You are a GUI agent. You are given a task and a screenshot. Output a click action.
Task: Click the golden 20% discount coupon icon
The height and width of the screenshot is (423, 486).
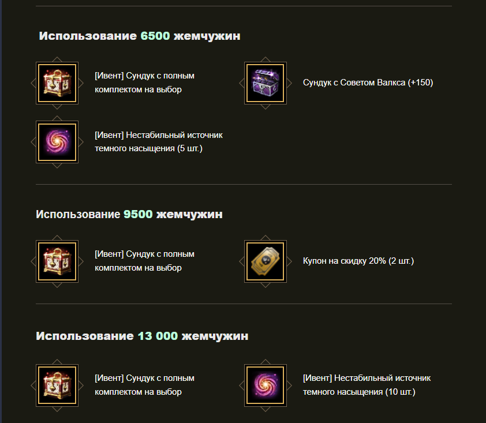266,261
